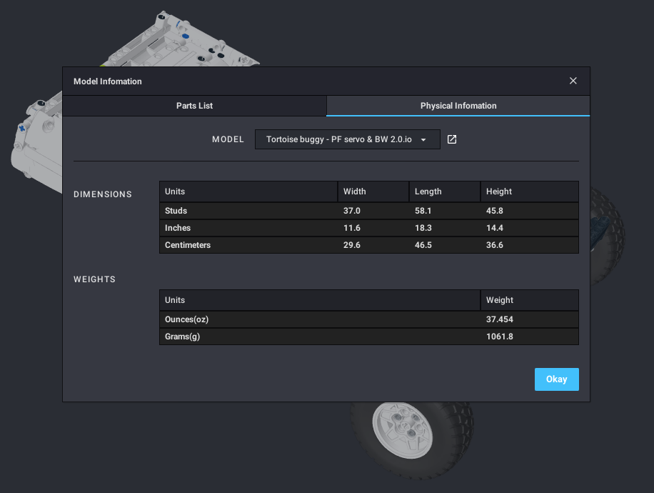
Task: Click the inches height value 14.4
Action: [x=494, y=227]
